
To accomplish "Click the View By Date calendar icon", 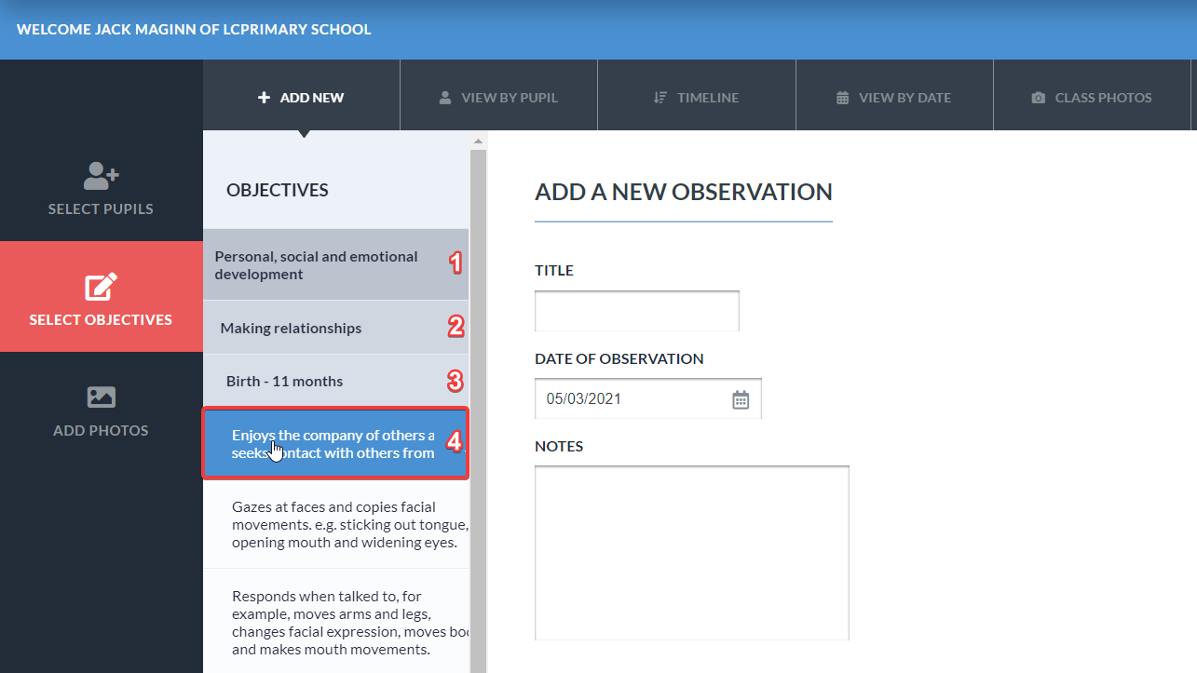I will click(x=843, y=98).
